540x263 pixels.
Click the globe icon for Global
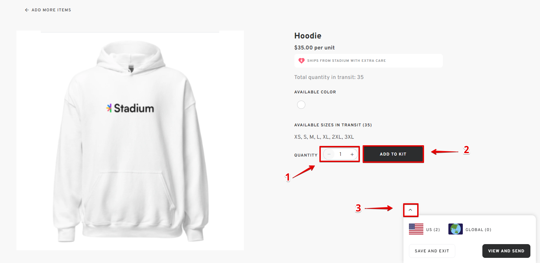point(455,229)
